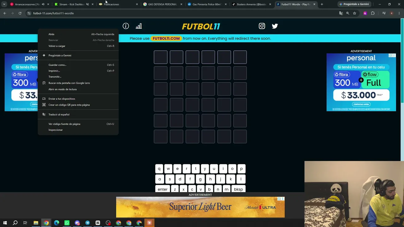
Task: Click the site information icon beside the URL
Action: (x=29, y=13)
